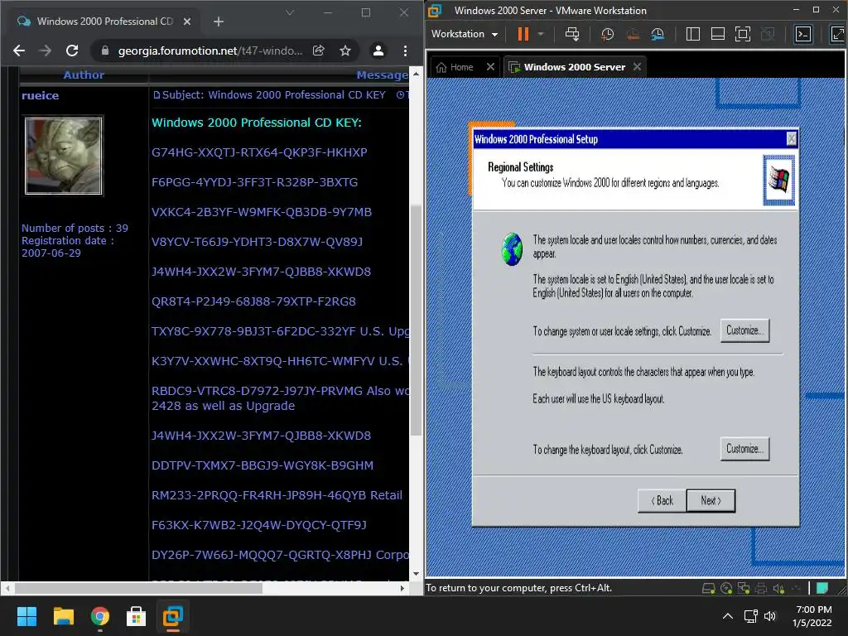Viewport: 848px width, 636px height.
Task: Close the Windows 2000 Server VM tab
Action: [637, 66]
